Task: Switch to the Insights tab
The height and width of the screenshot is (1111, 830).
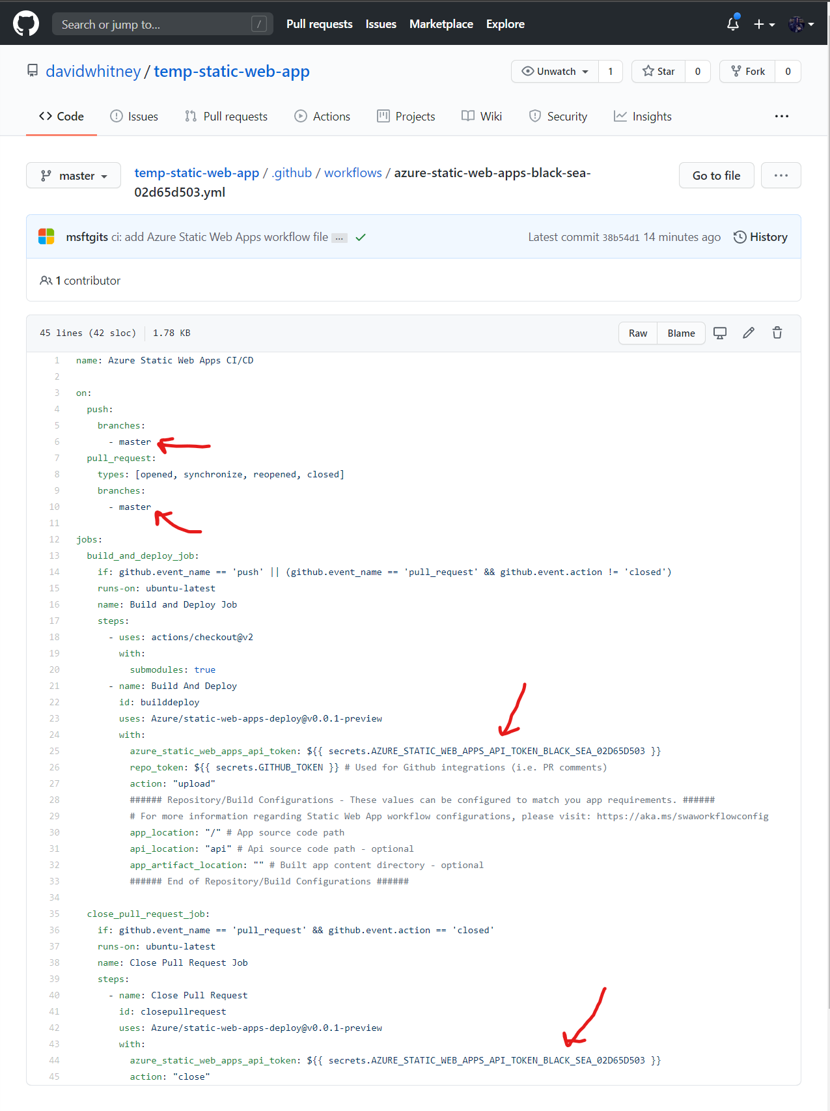Action: coord(643,116)
